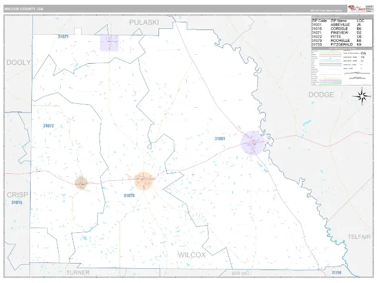Click the map publisher logo
The height and width of the screenshot is (283, 377).
coord(356,9)
